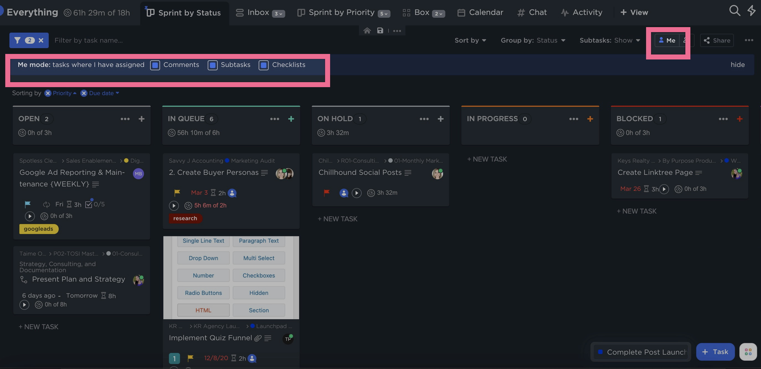Toggle the Checklists checkbox in Me mode
Viewport: 761px width, 369px height.
click(x=264, y=65)
